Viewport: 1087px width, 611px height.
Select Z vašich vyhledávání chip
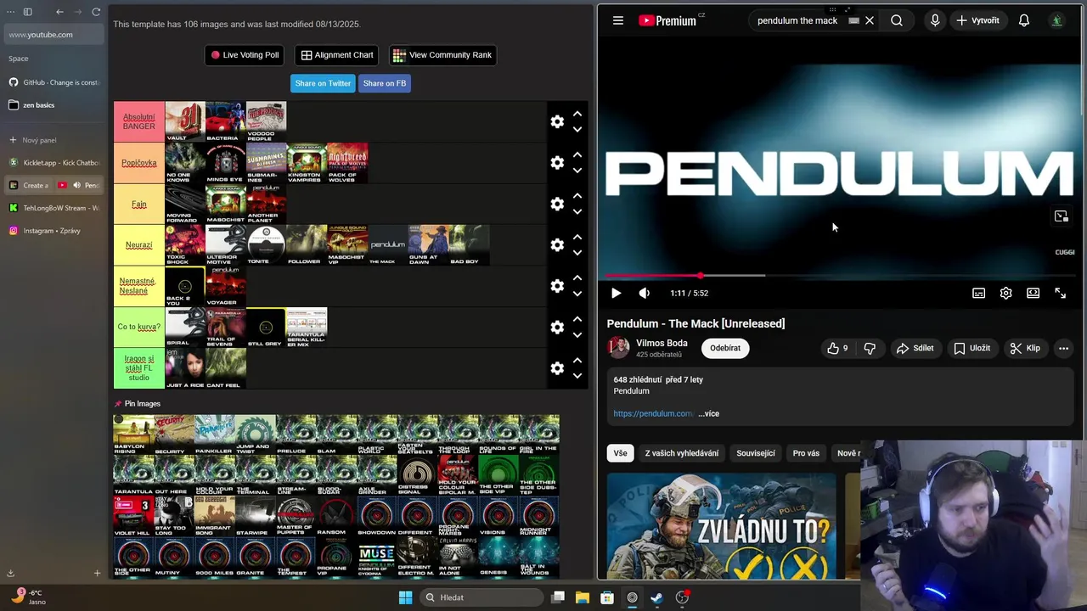(682, 453)
